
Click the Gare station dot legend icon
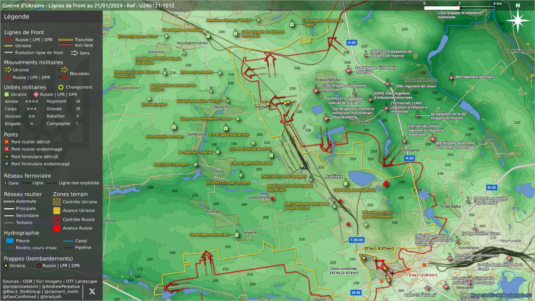[5, 183]
